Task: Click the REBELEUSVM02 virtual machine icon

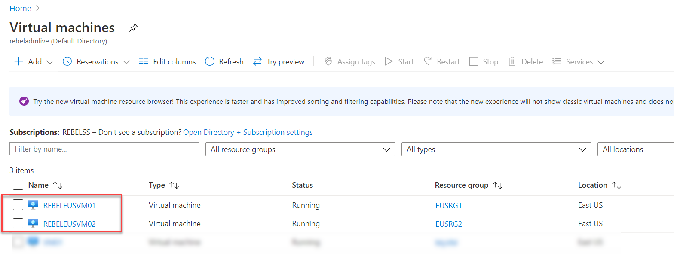Action: (x=33, y=224)
